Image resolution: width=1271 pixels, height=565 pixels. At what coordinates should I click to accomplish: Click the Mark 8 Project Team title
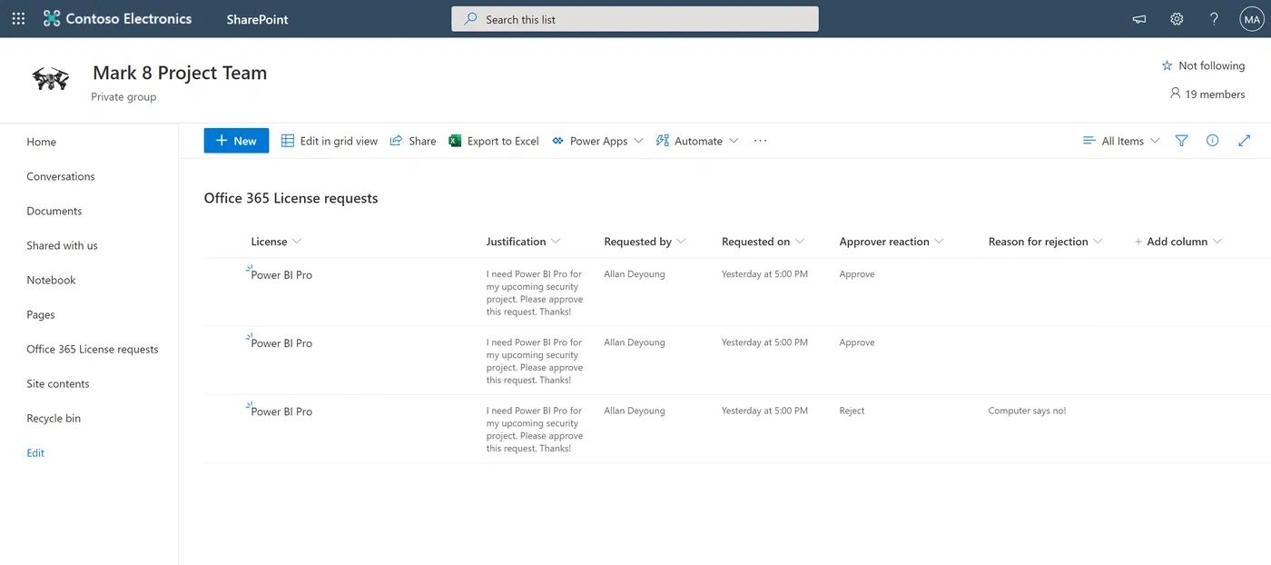pos(180,73)
